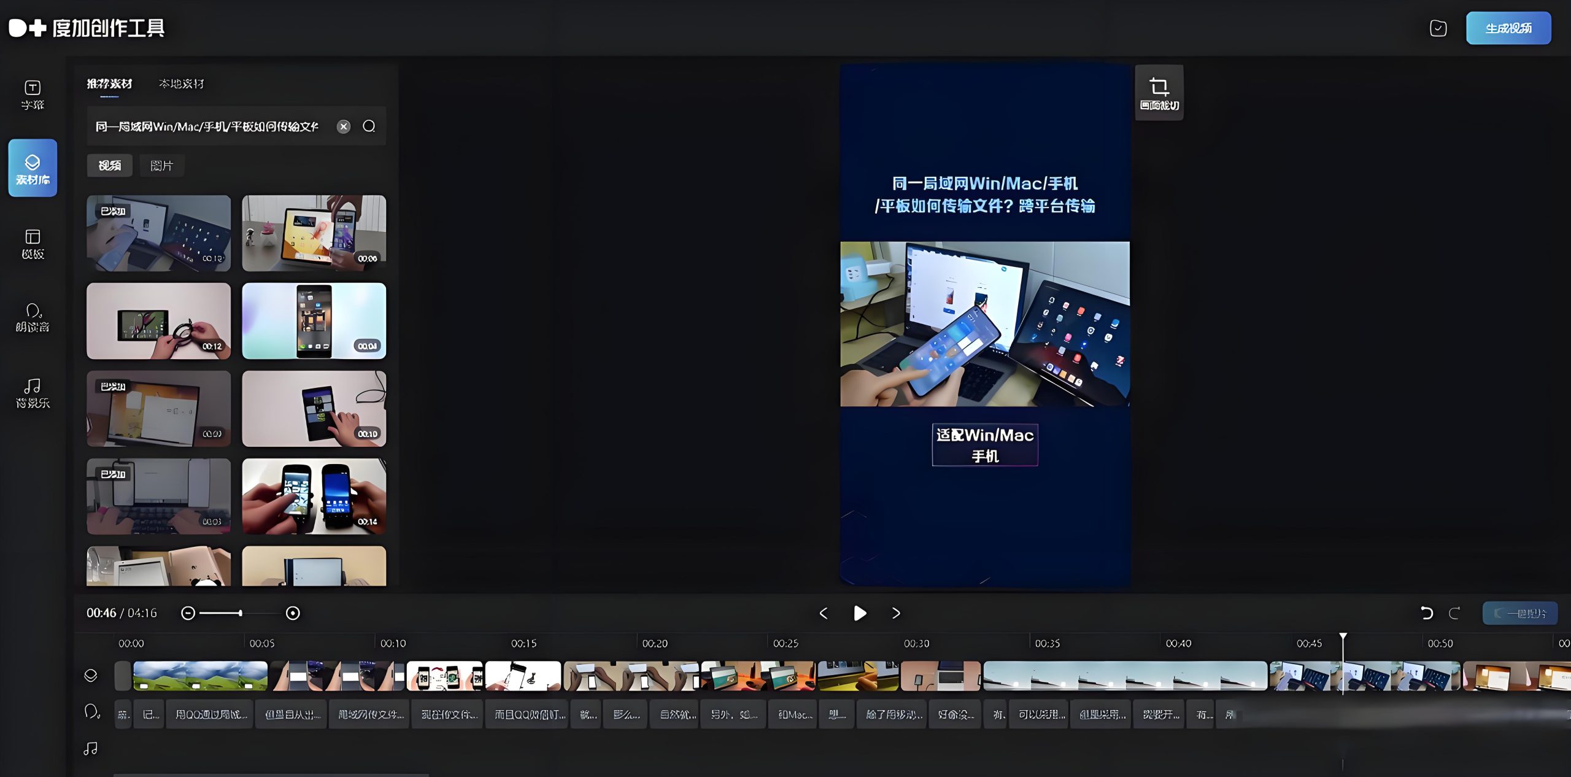Click the blue title text in preview
1571x777 pixels.
[x=985, y=195]
